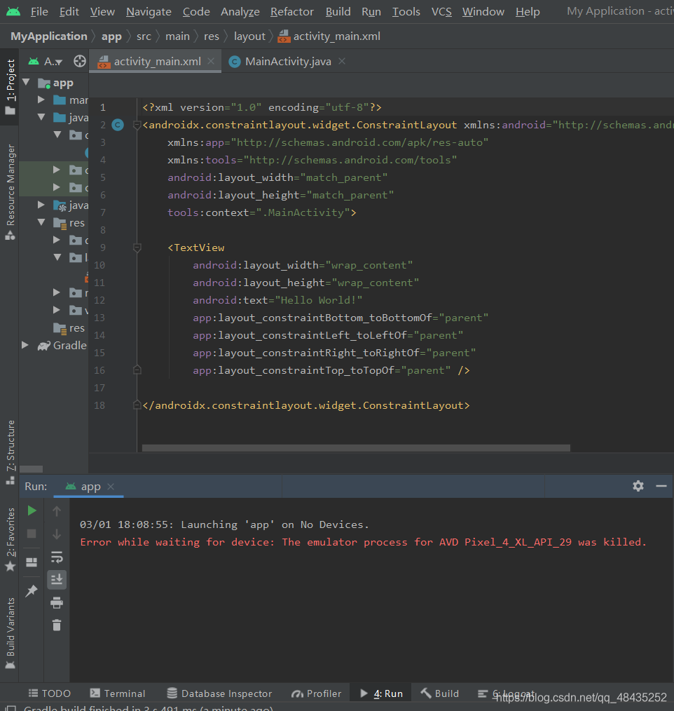Open the Run menu
This screenshot has height=711, width=674.
[371, 11]
